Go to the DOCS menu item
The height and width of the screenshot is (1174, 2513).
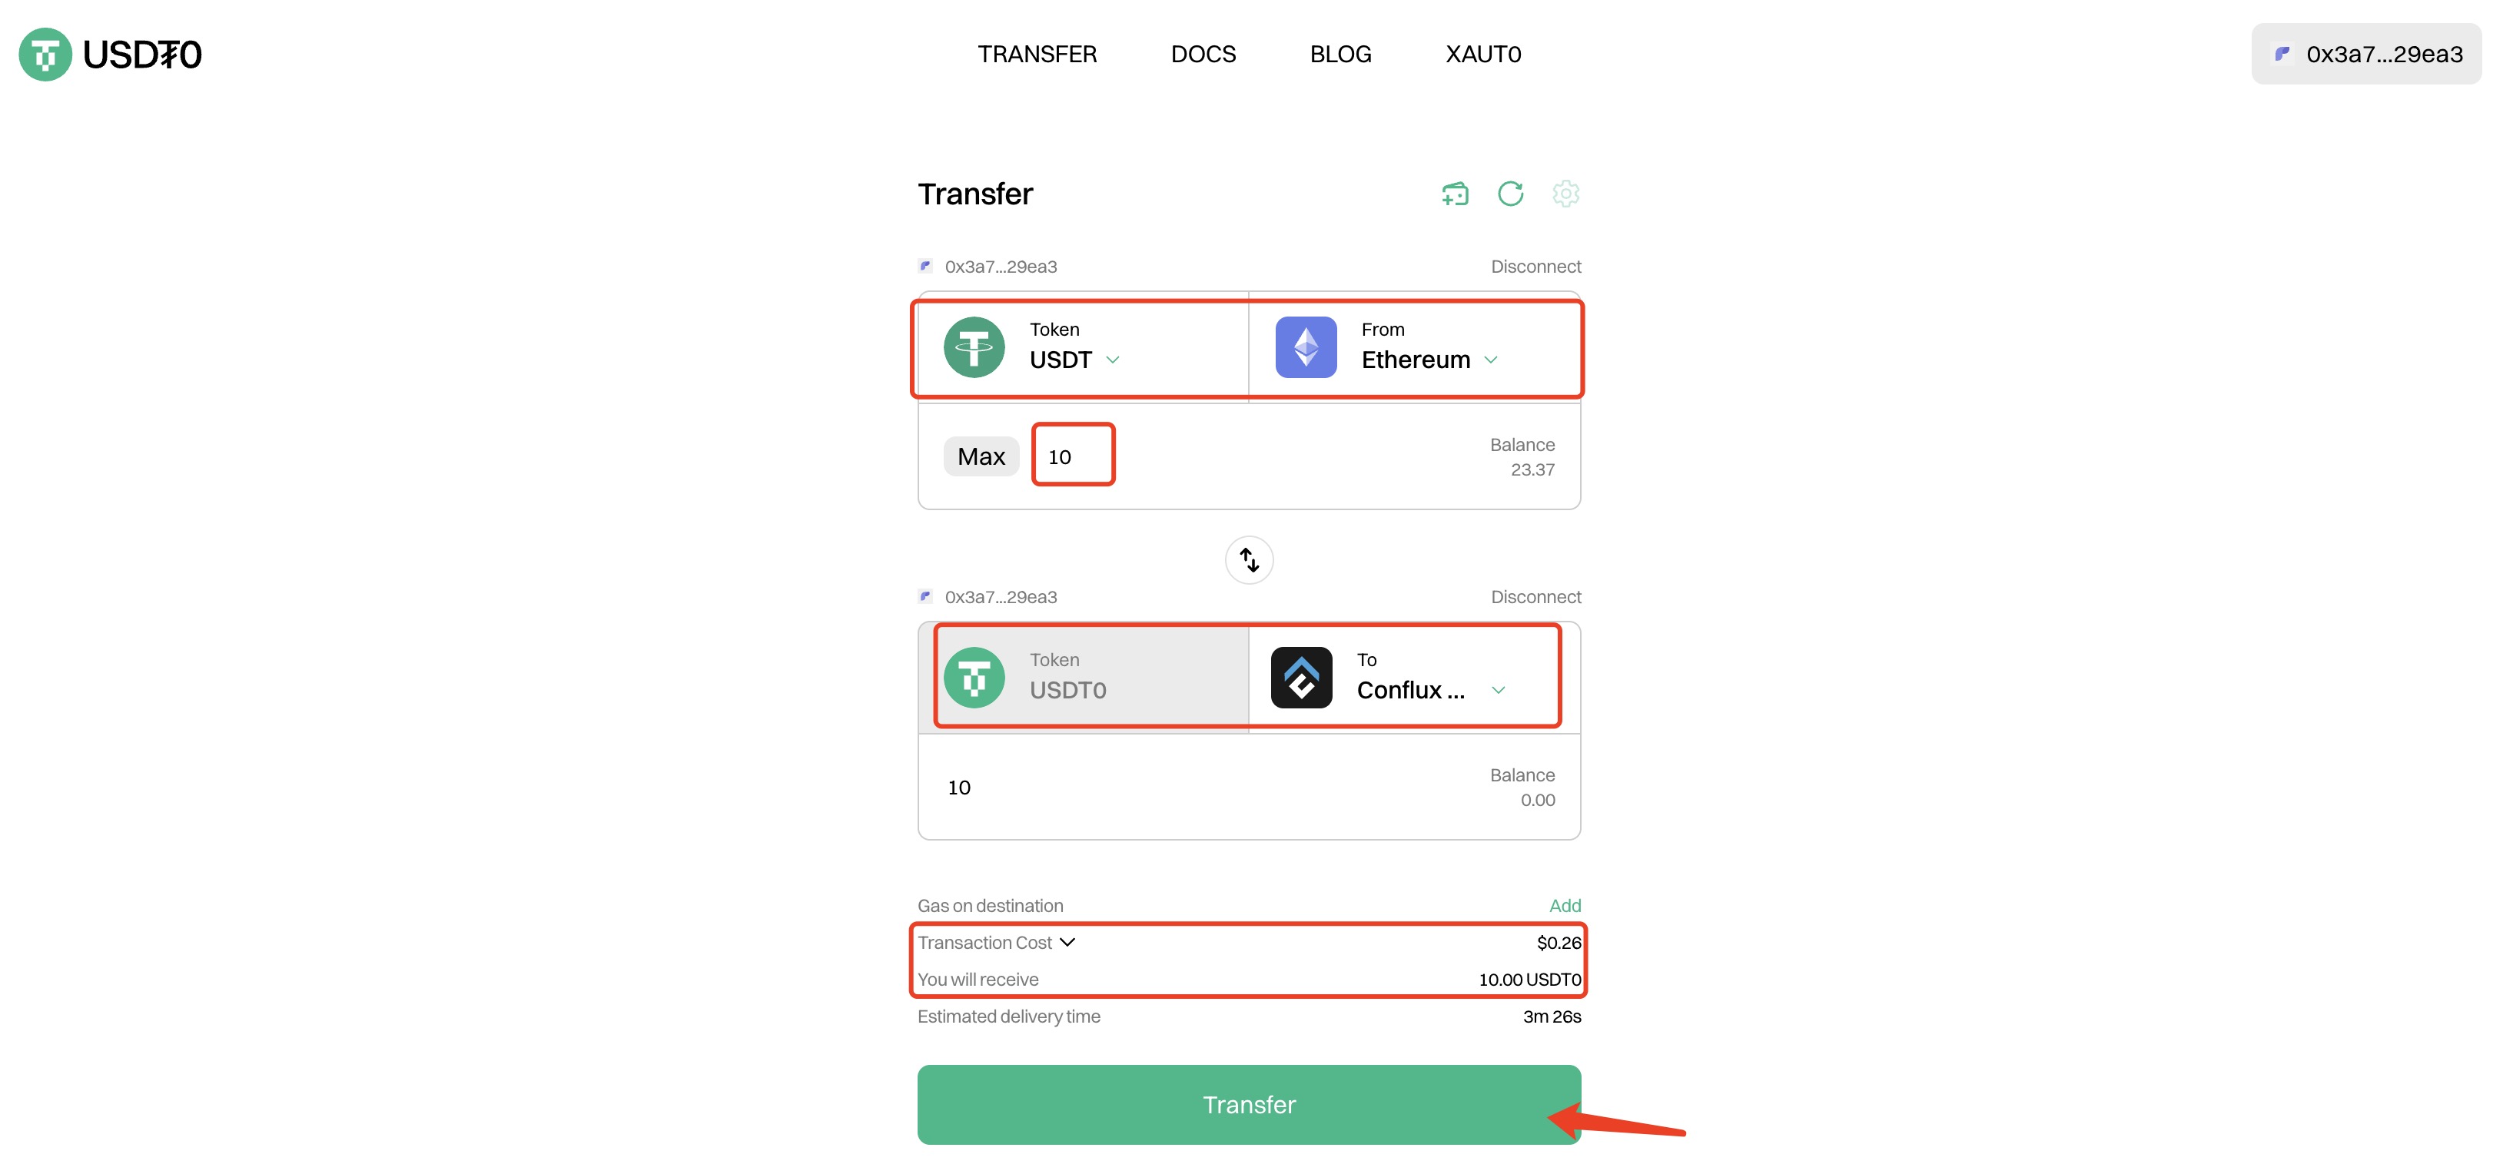(x=1203, y=55)
